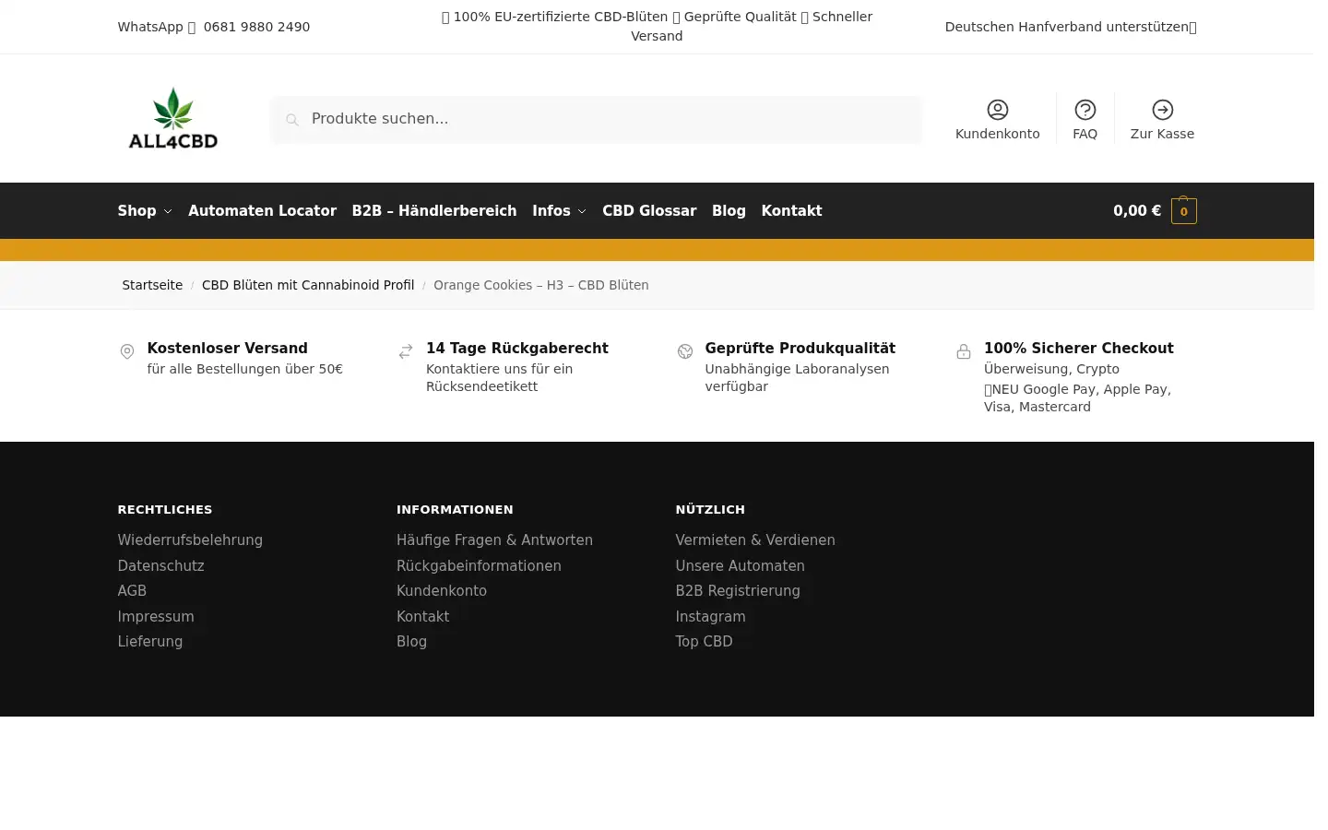Open the Blog item in navigation bar
This screenshot has height=830, width=1328.
[729, 210]
